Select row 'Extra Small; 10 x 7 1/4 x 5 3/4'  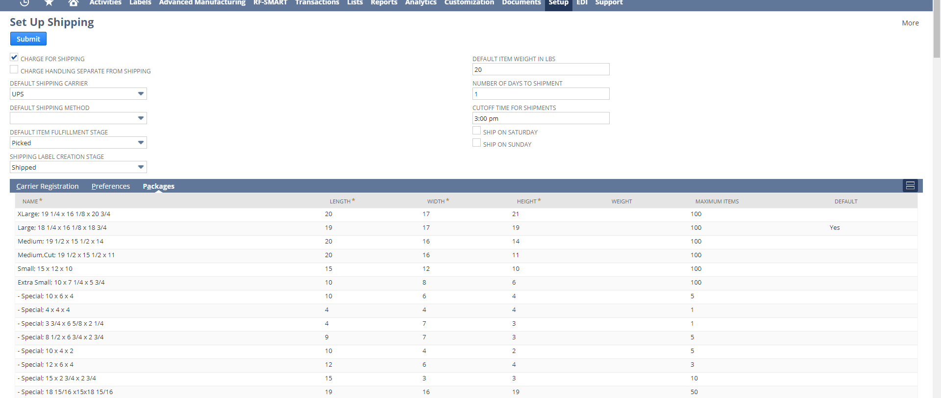tap(466, 283)
